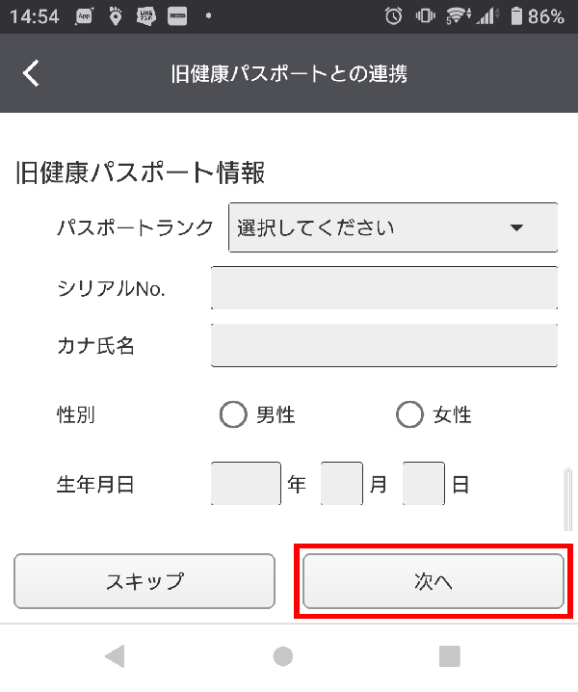Select the 男性 radio button
The height and width of the screenshot is (692, 578).
point(233,414)
